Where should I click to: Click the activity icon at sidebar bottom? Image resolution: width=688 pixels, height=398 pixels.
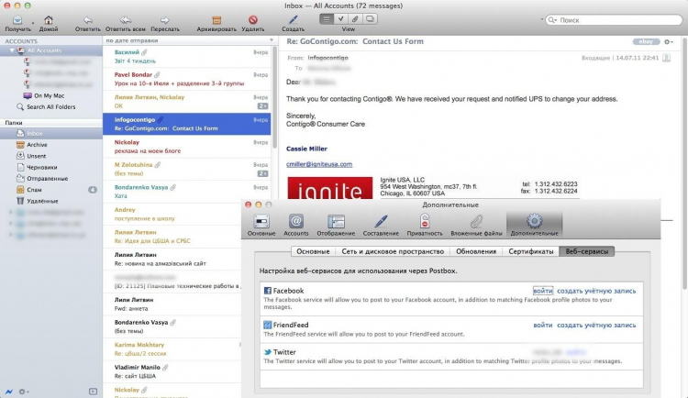8,392
